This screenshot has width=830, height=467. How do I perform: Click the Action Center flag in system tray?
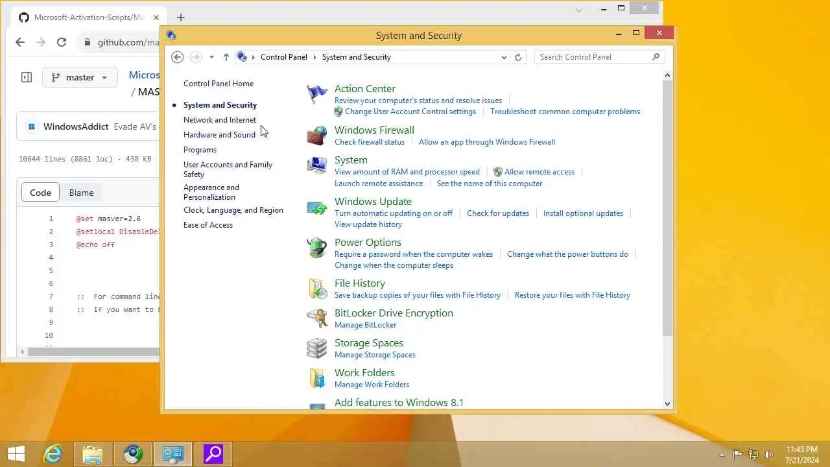coord(738,454)
